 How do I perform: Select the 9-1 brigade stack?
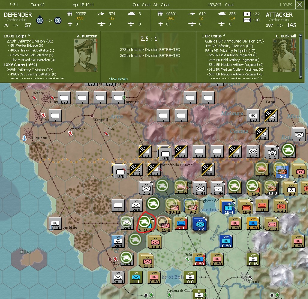(x=300, y=171)
